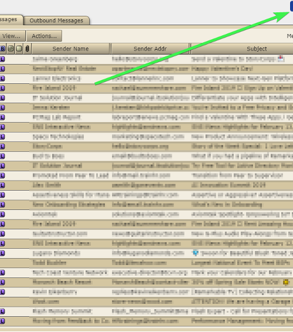Screen dimensions: 293x332
Task: Click the blue button the green arrow points to
Action: click(291, 6)
